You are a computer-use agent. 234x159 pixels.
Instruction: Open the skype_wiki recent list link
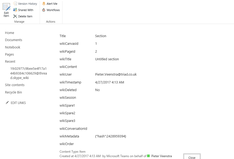[29, 73]
